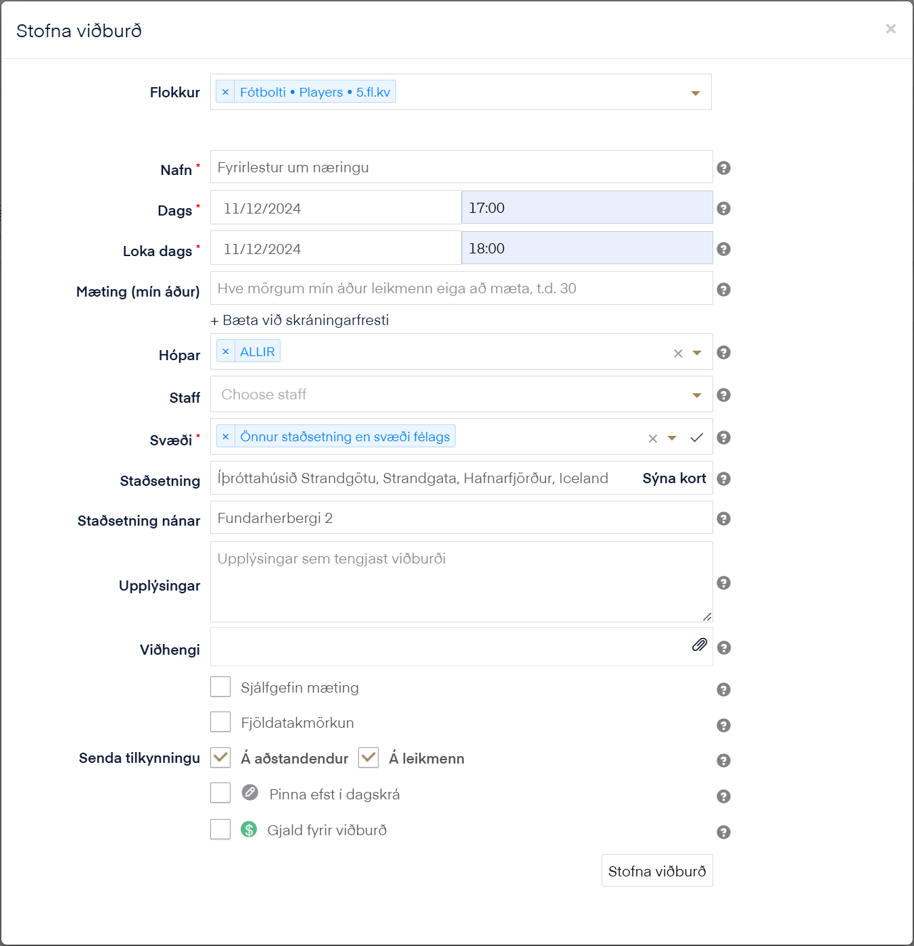Open the Choose staff dropdown
The width and height of the screenshot is (914, 946).
462,394
